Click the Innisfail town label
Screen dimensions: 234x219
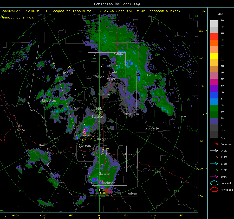coord(105,94)
